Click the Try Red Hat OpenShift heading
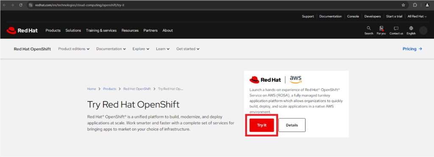The image size is (434, 157). (134, 105)
